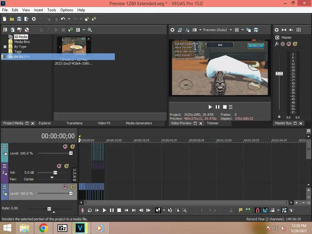Mute video track 3
The width and height of the screenshot is (312, 234).
pyautogui.click(x=65, y=187)
